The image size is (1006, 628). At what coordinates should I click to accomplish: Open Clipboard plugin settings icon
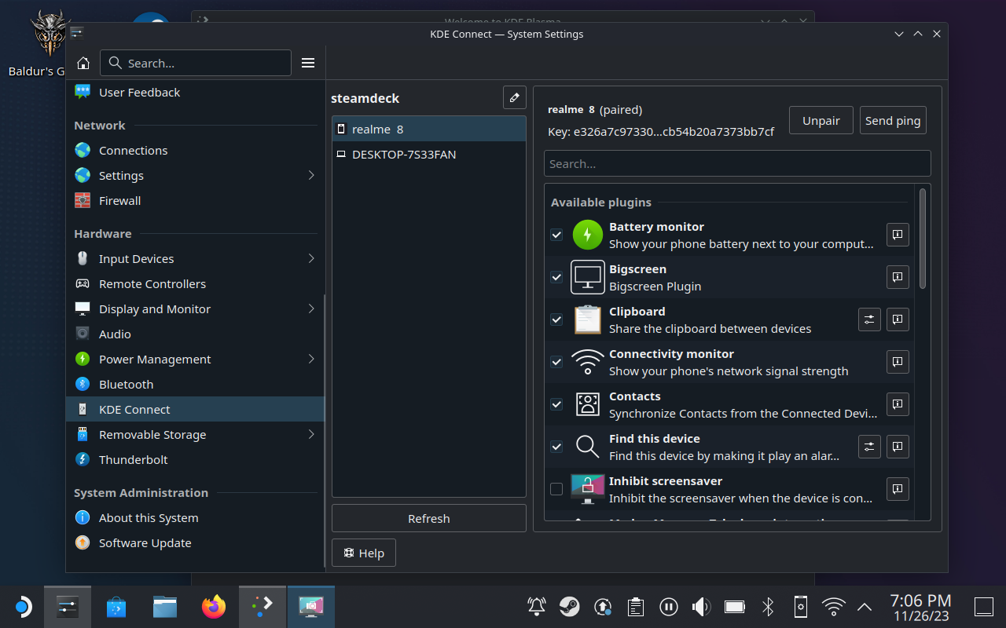point(869,319)
